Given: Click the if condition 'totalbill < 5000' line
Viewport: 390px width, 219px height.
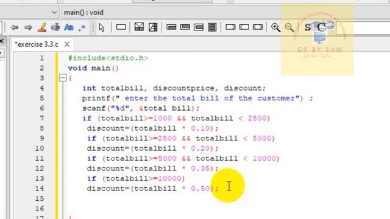Looking at the screenshot, I should [x=181, y=138].
